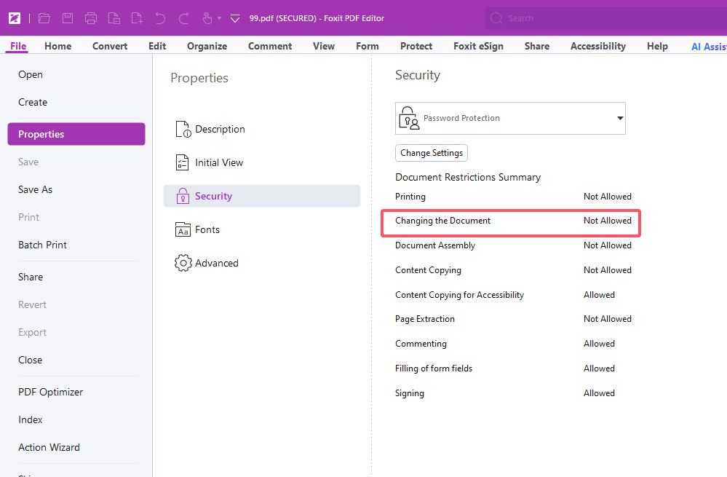The image size is (727, 477).
Task: Click the Change Settings button
Action: [x=432, y=153]
